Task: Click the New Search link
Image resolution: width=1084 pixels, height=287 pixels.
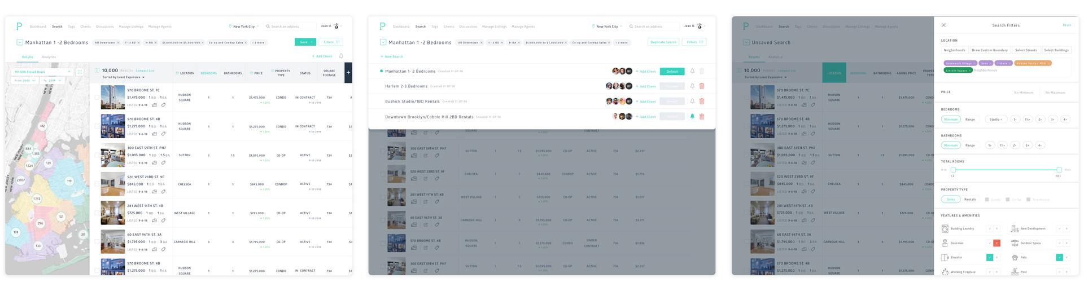Action: tap(392, 56)
